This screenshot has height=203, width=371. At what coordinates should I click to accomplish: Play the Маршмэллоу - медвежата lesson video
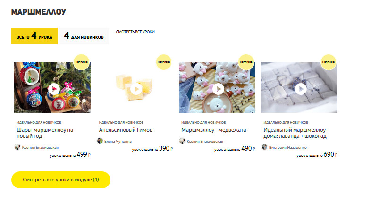click(218, 89)
